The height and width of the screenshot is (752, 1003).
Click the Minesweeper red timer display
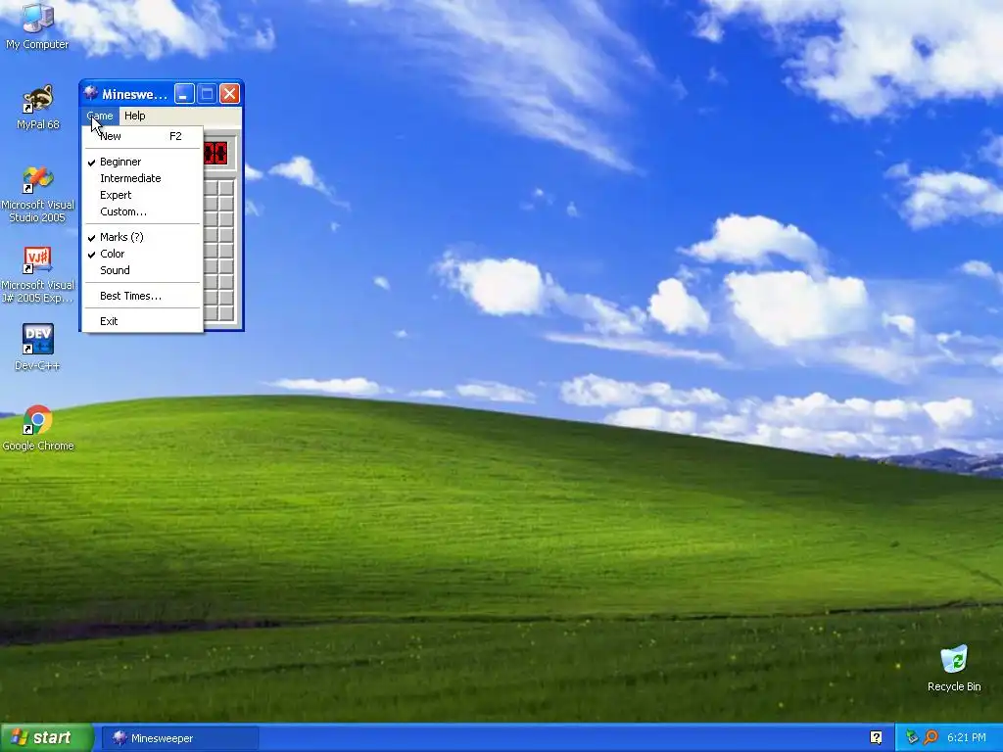click(215, 154)
